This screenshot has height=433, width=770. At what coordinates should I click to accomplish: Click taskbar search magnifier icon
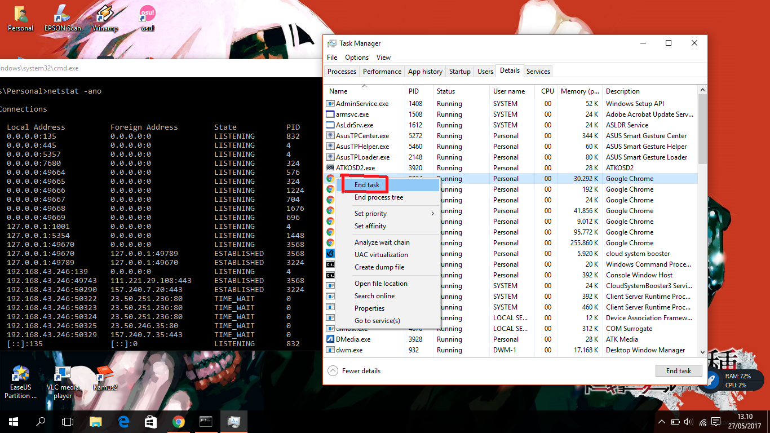pyautogui.click(x=41, y=421)
